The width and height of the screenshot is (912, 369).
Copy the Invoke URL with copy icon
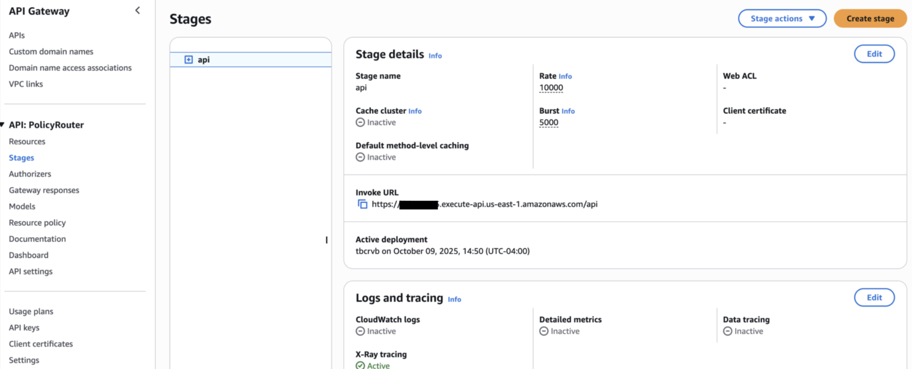362,204
